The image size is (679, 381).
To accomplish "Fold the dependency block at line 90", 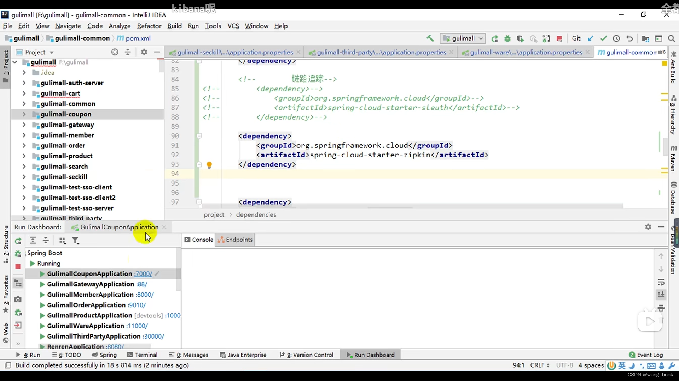I will pos(199,136).
